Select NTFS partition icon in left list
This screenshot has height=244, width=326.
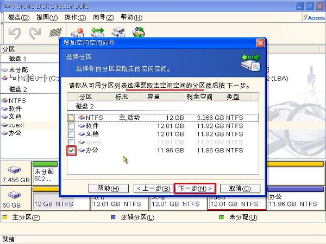[x=4, y=101]
